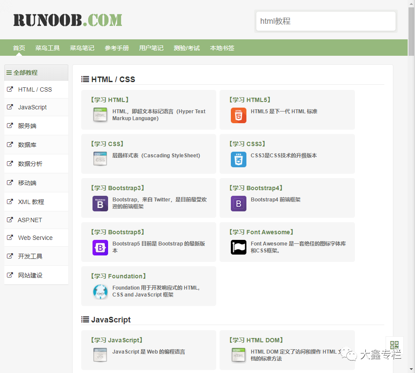415x373 pixels.
Task: Click external-link icon beside Web Service
Action: [x=10, y=237]
